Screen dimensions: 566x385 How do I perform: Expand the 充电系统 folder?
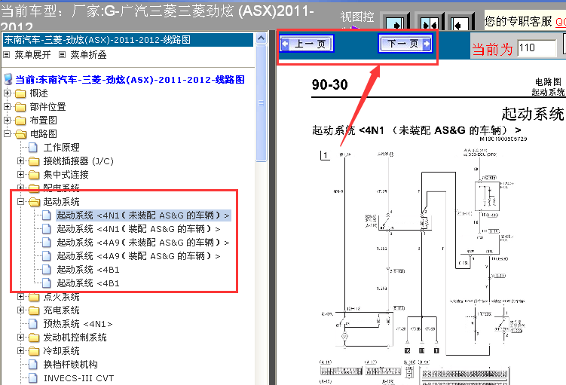(20, 310)
